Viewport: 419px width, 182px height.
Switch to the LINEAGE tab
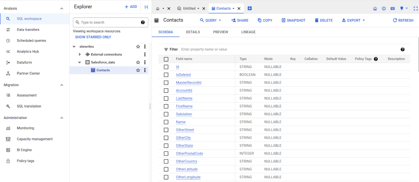[248, 32]
